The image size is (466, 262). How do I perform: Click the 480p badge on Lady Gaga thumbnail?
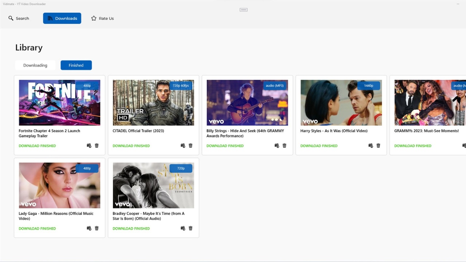[x=87, y=168]
